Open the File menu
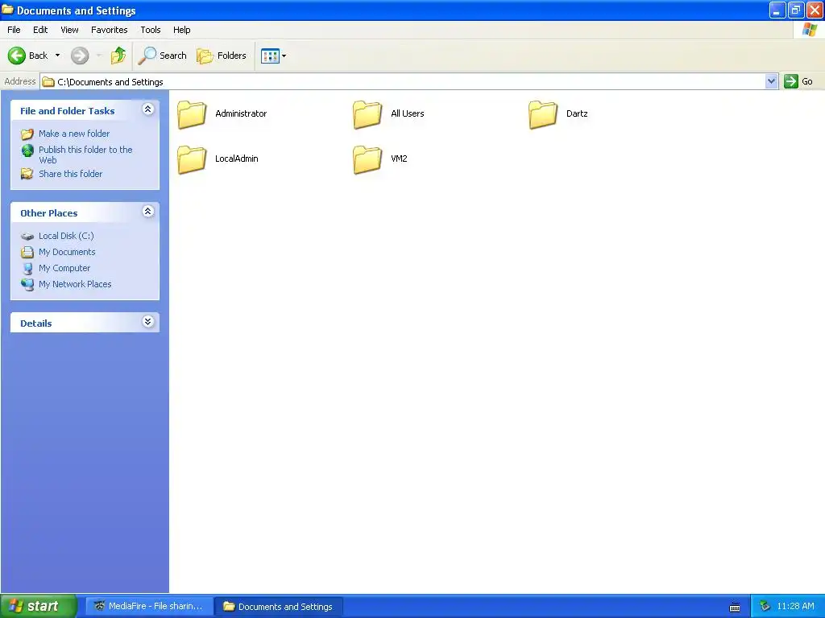Screen dimensions: 825x618 tap(14, 30)
